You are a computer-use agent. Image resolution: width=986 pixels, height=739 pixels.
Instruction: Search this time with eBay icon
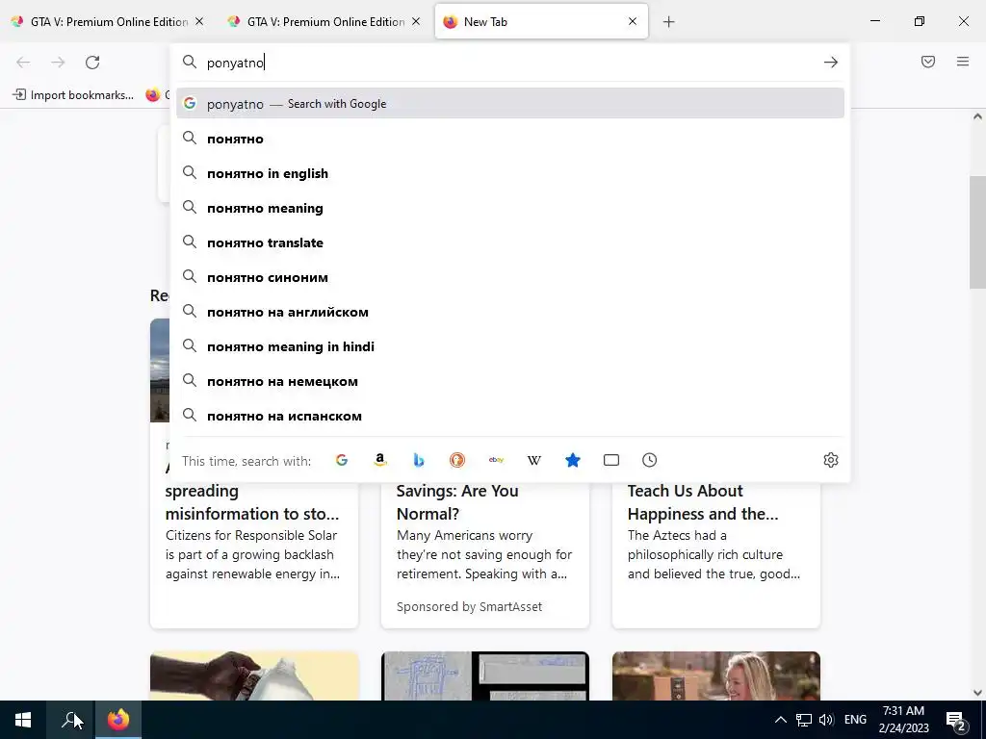[x=496, y=460]
